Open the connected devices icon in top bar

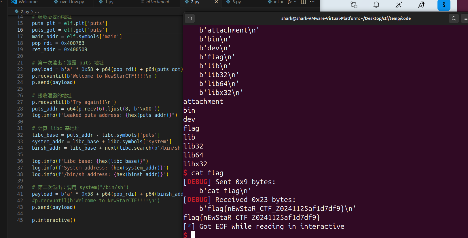coord(354,5)
